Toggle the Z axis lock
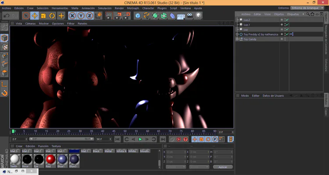 pyautogui.click(x=89, y=16)
